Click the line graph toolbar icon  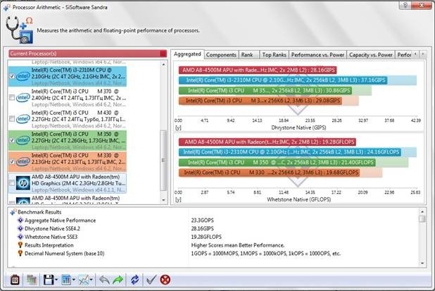pyautogui.click(x=84, y=280)
